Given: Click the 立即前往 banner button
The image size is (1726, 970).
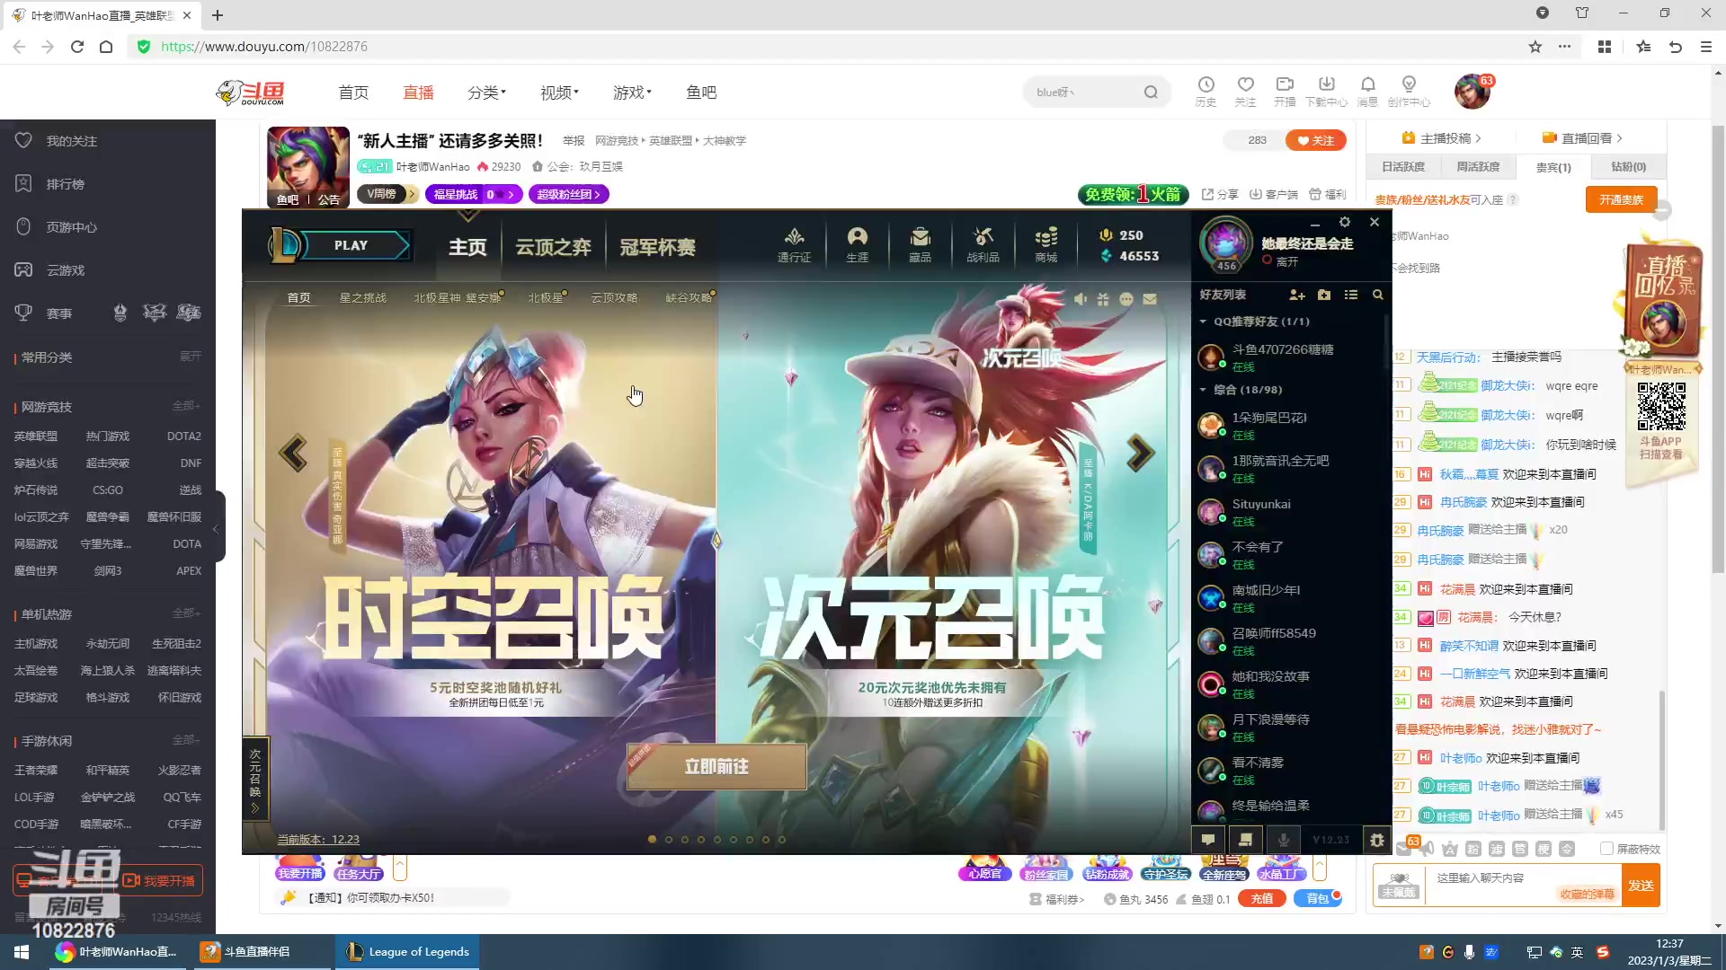Looking at the screenshot, I should click(716, 766).
